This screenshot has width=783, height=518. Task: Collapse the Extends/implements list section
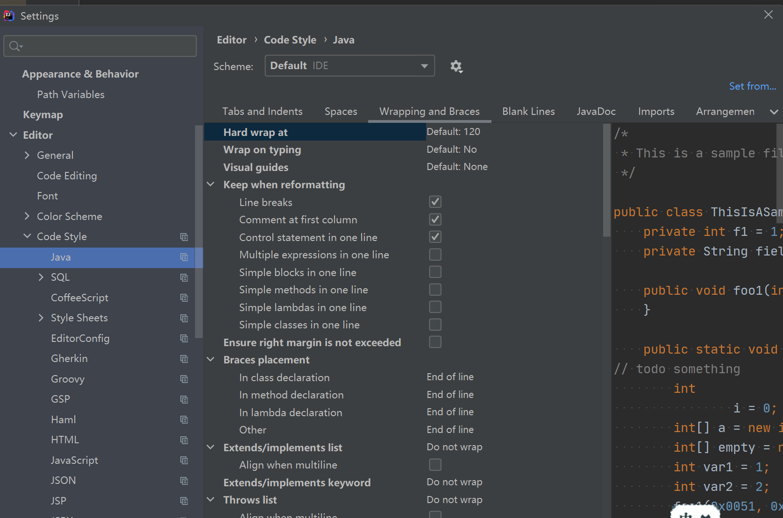pyautogui.click(x=211, y=447)
